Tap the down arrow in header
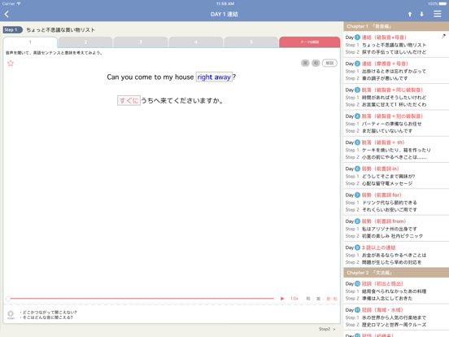 tap(421, 14)
